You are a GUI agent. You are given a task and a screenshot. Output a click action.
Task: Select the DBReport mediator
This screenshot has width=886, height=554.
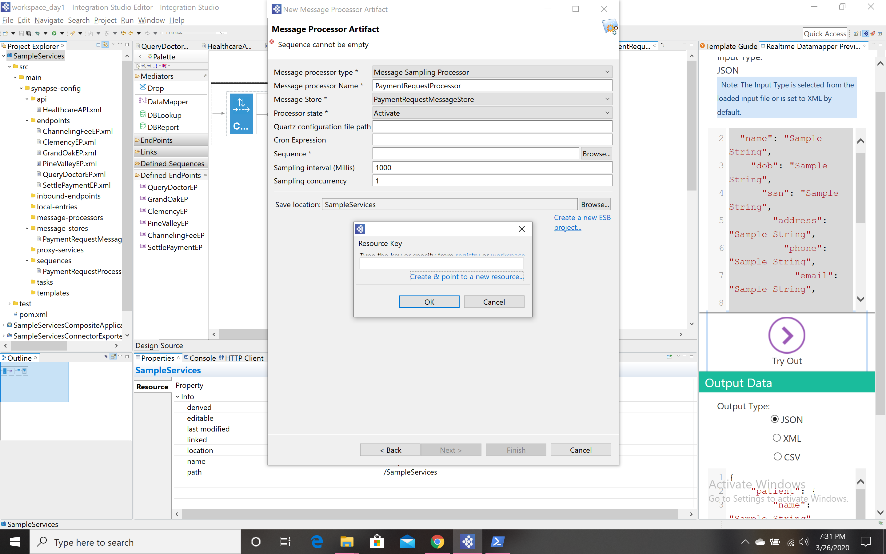click(x=163, y=127)
